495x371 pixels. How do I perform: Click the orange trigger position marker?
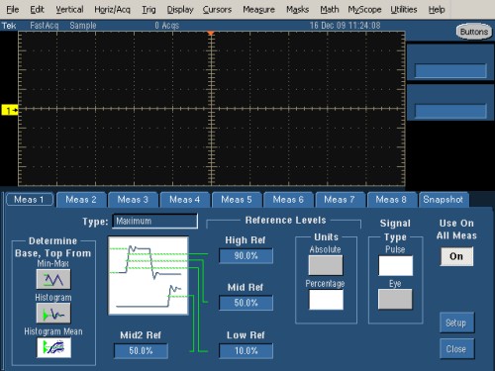coord(211,34)
